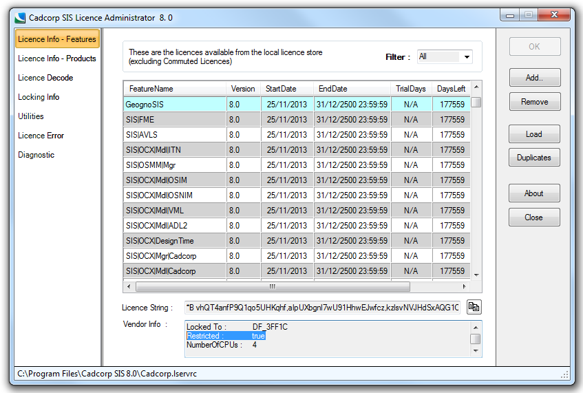This screenshot has height=393, width=583.
Task: Sort by Version column header
Action: [243, 89]
